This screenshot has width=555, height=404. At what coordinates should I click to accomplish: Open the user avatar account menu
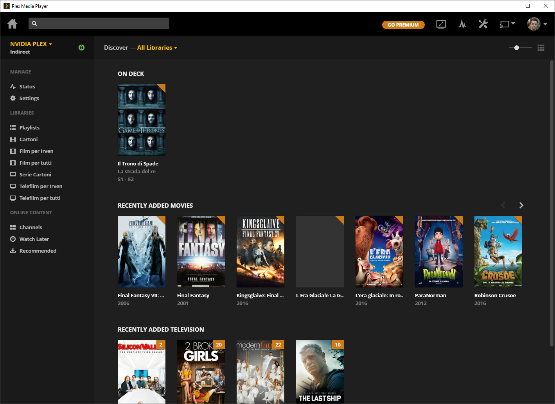(x=537, y=24)
